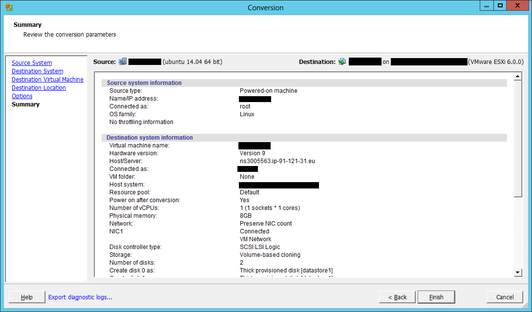Click the summary vertical scrollbar thumb

point(518,138)
